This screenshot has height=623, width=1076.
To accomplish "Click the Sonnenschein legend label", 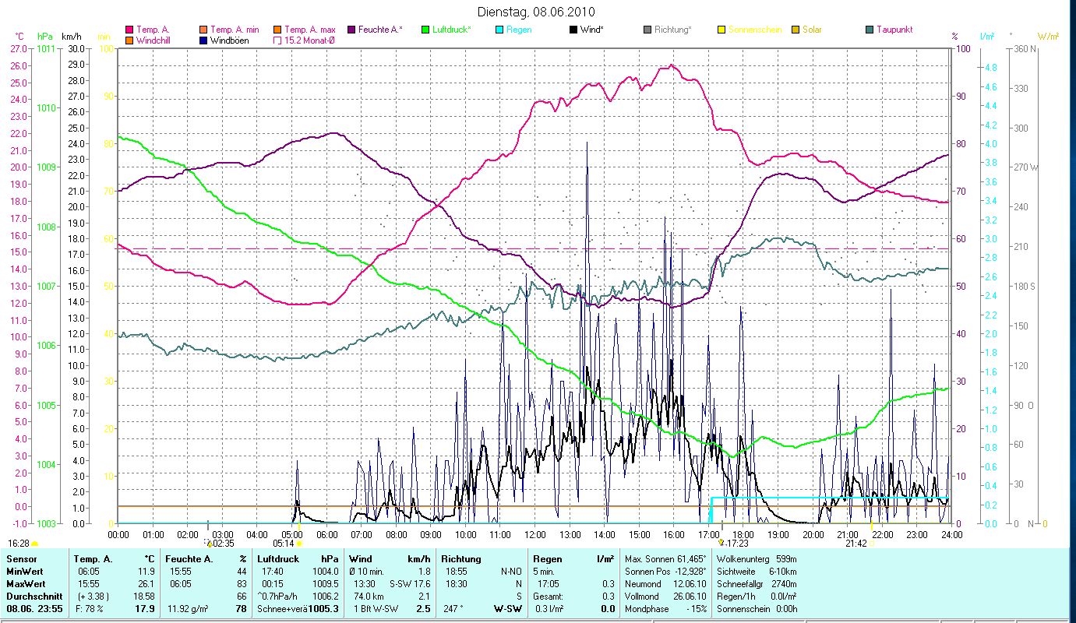I will pyautogui.click(x=755, y=30).
